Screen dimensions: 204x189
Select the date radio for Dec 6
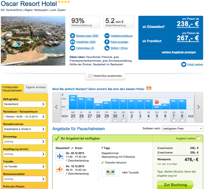(x=165, y=120)
